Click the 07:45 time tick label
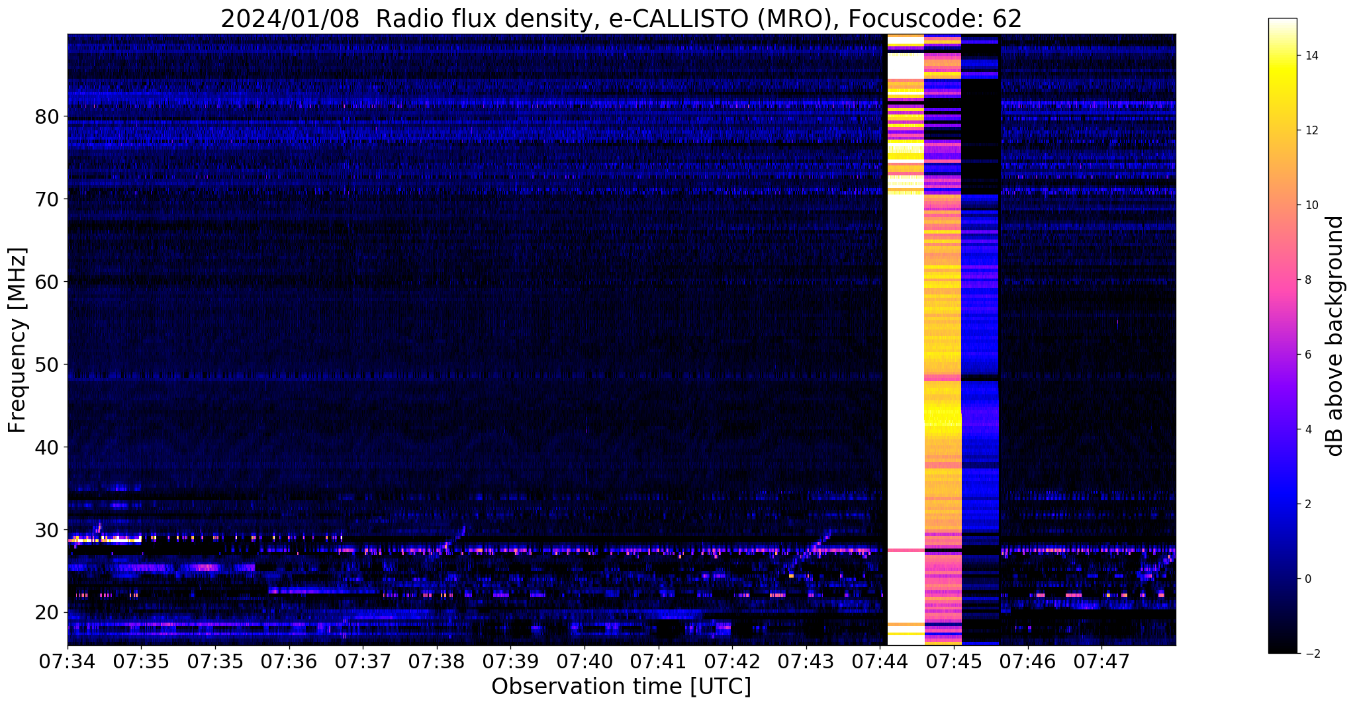Viewport: 1355px width, 706px height. tap(954, 661)
